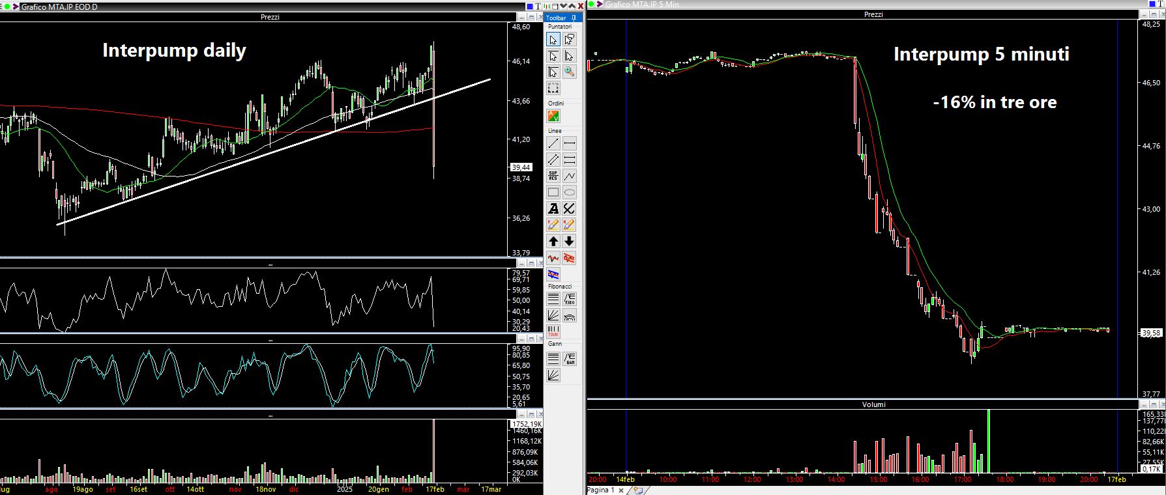Click purple arrow icon on 5 Min chart title
This screenshot has width=1166, height=495.
598,4
